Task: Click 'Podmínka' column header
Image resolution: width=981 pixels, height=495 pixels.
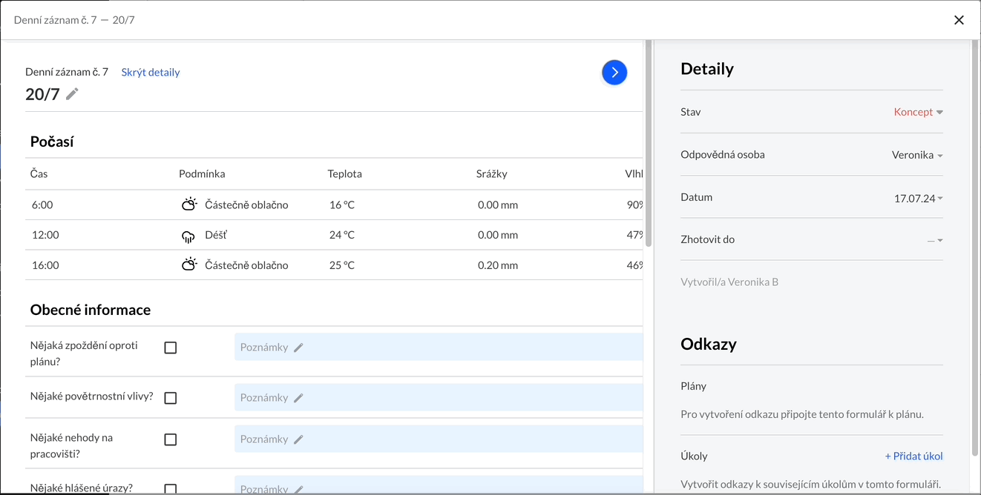Action: [202, 173]
